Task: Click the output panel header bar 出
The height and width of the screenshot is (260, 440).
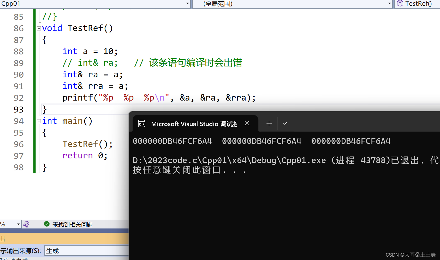Action: point(64,238)
